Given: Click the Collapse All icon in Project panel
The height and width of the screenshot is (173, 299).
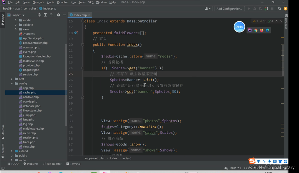Looking at the screenshot, I should (51, 15).
